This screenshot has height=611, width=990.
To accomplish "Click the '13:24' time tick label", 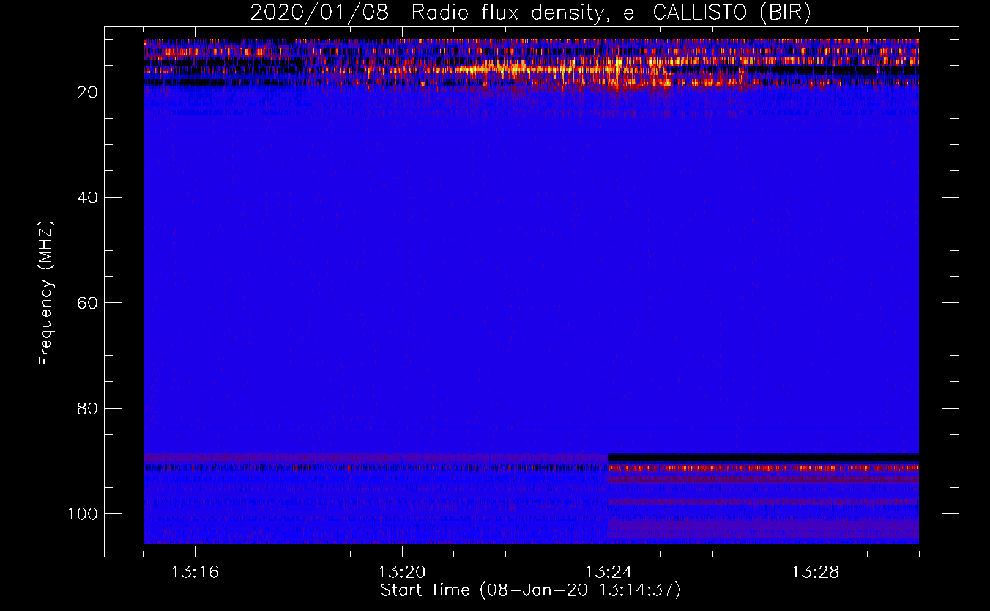I will pyautogui.click(x=608, y=573).
